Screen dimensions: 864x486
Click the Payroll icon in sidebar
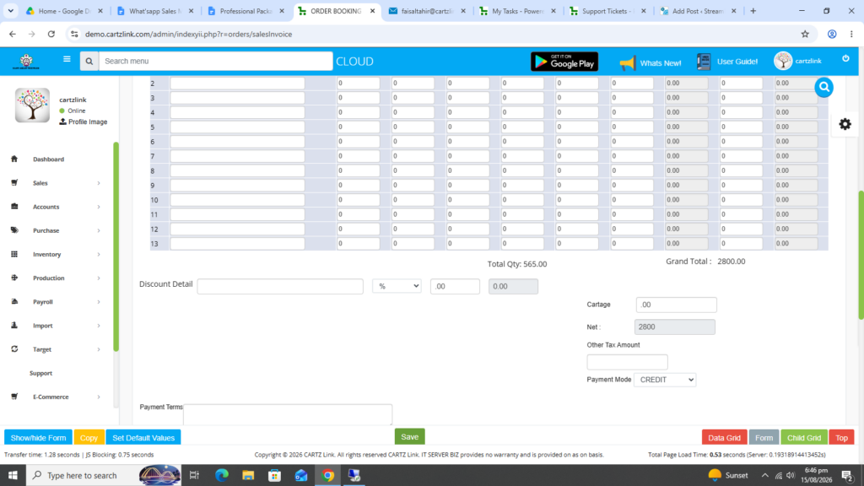click(14, 301)
